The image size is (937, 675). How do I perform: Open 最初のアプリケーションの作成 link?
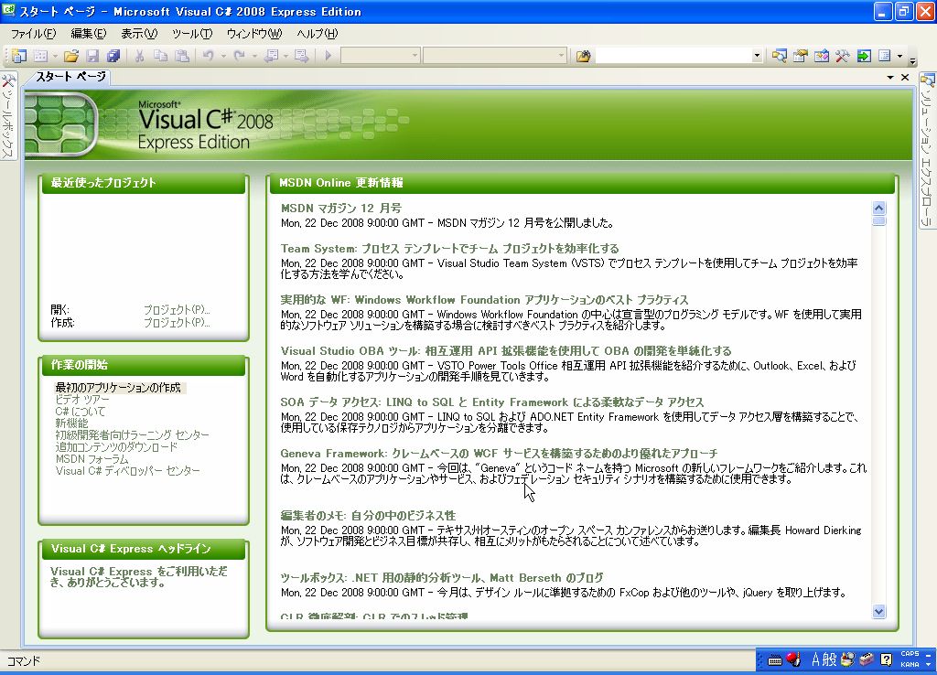tap(118, 388)
